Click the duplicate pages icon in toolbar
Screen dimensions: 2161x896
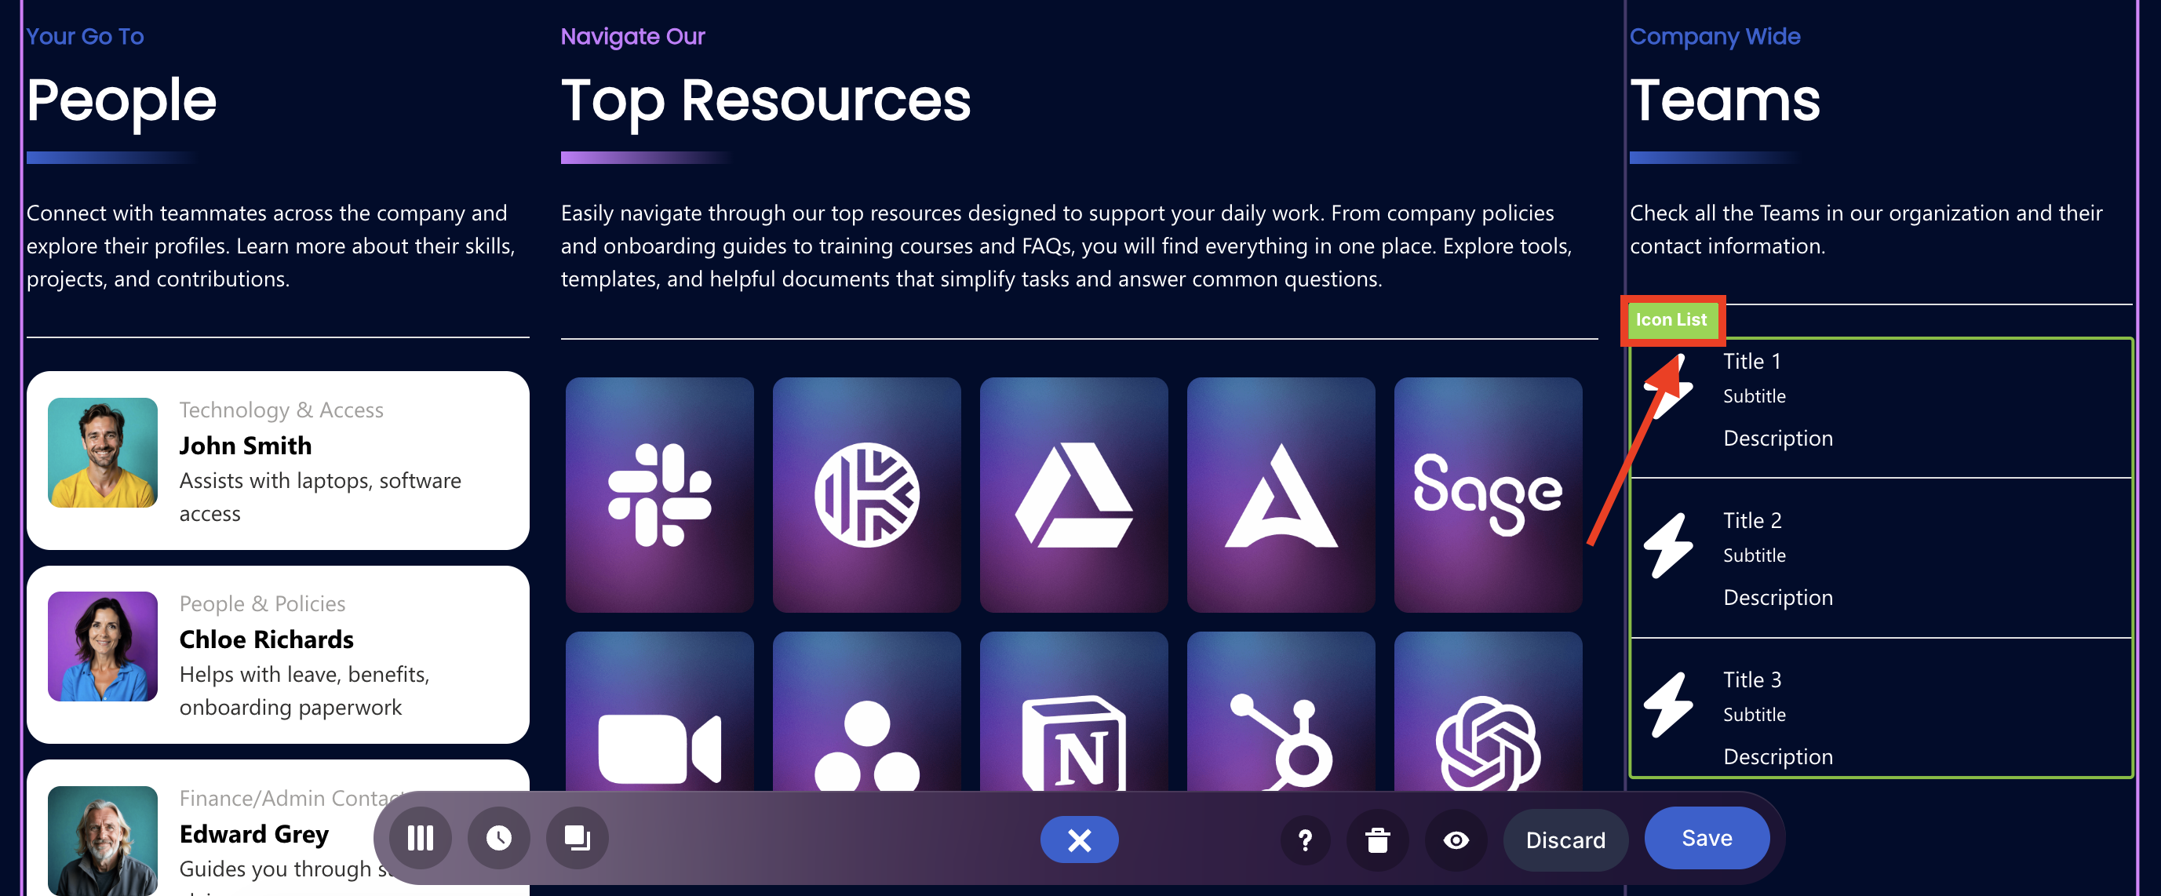click(578, 838)
